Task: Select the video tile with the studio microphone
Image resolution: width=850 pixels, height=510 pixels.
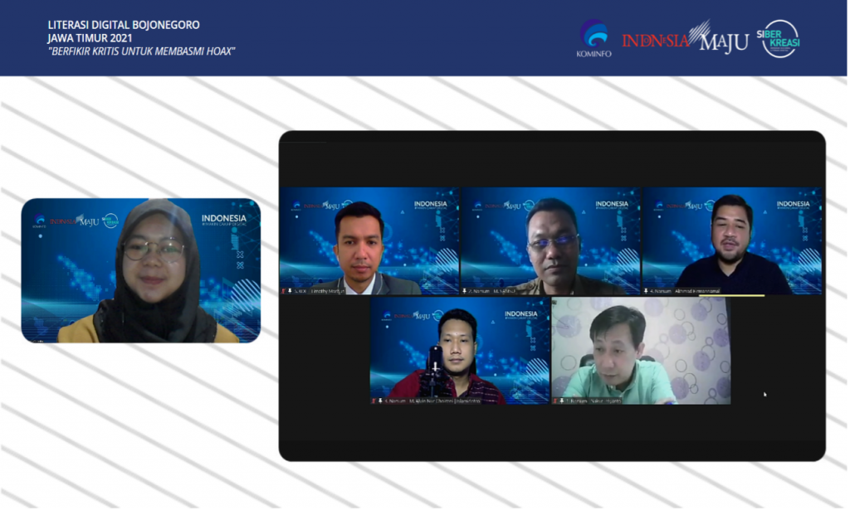Action: [x=459, y=350]
